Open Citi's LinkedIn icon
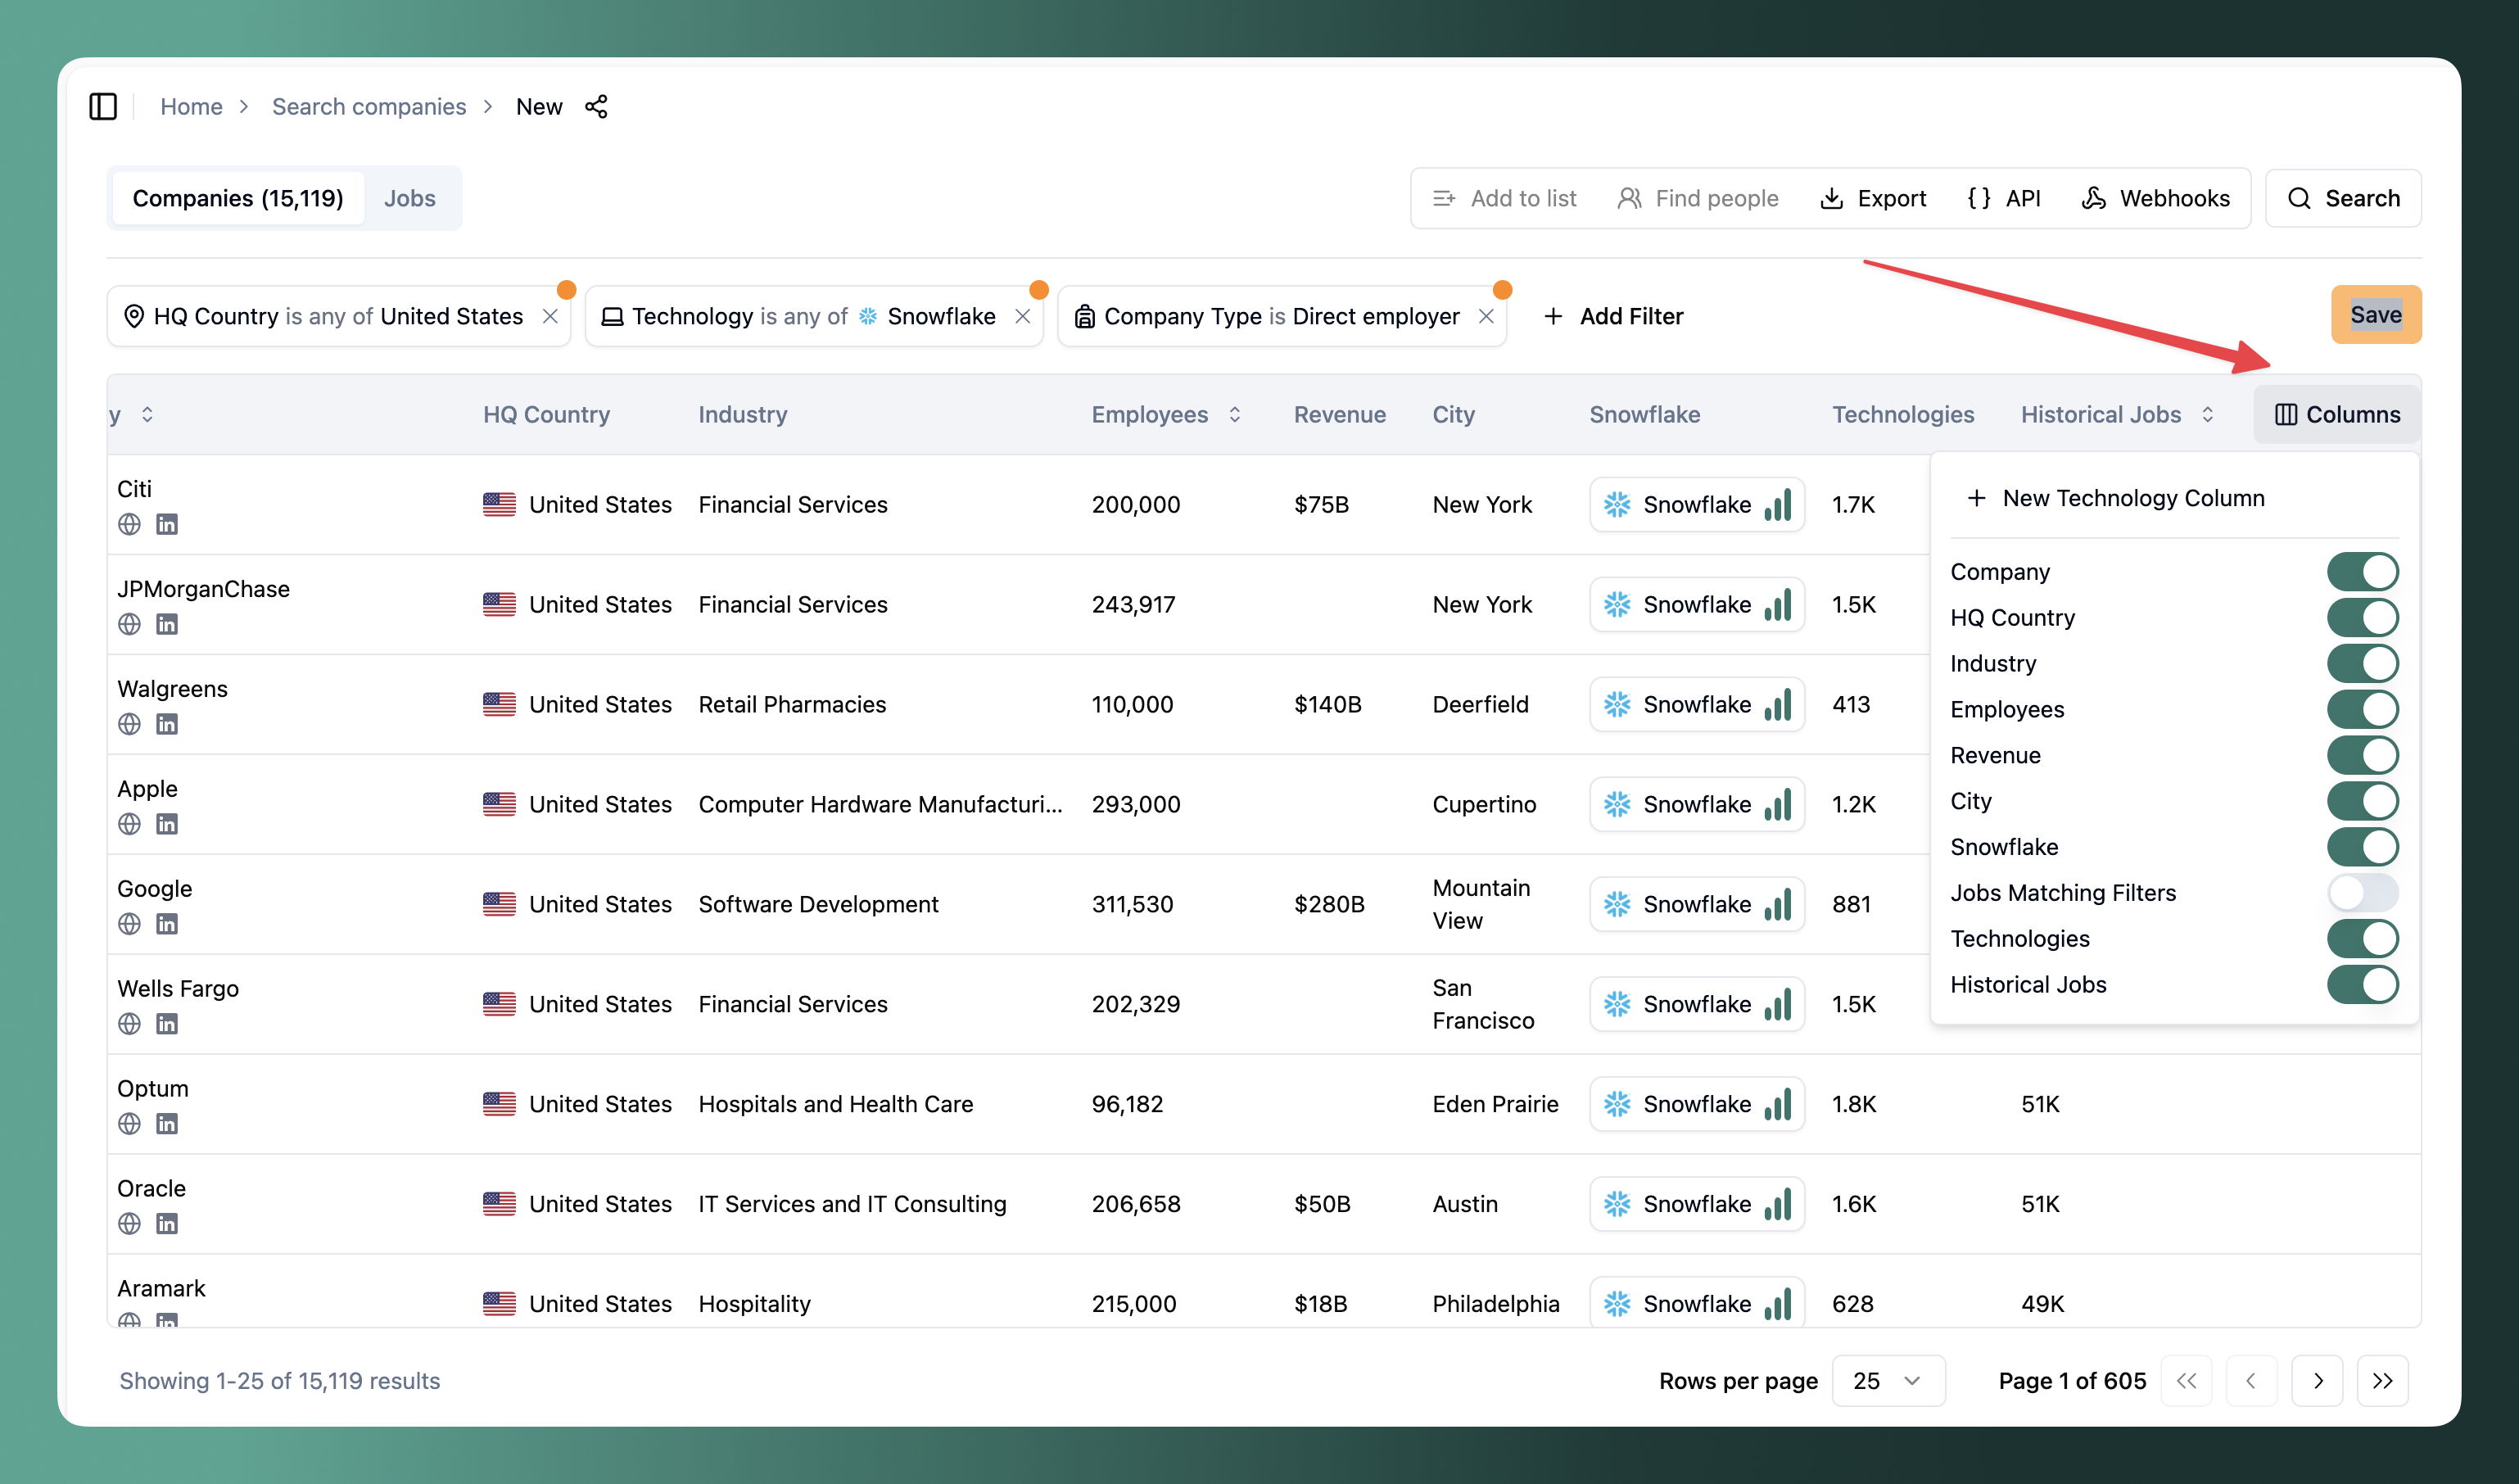The height and width of the screenshot is (1484, 2519). (x=167, y=524)
